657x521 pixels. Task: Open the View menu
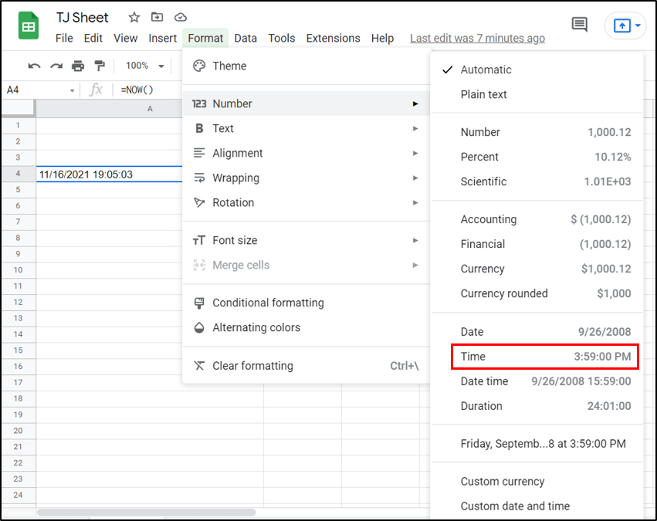pyautogui.click(x=125, y=38)
